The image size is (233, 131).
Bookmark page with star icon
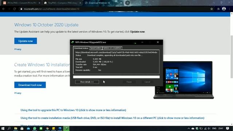click(x=212, y=9)
